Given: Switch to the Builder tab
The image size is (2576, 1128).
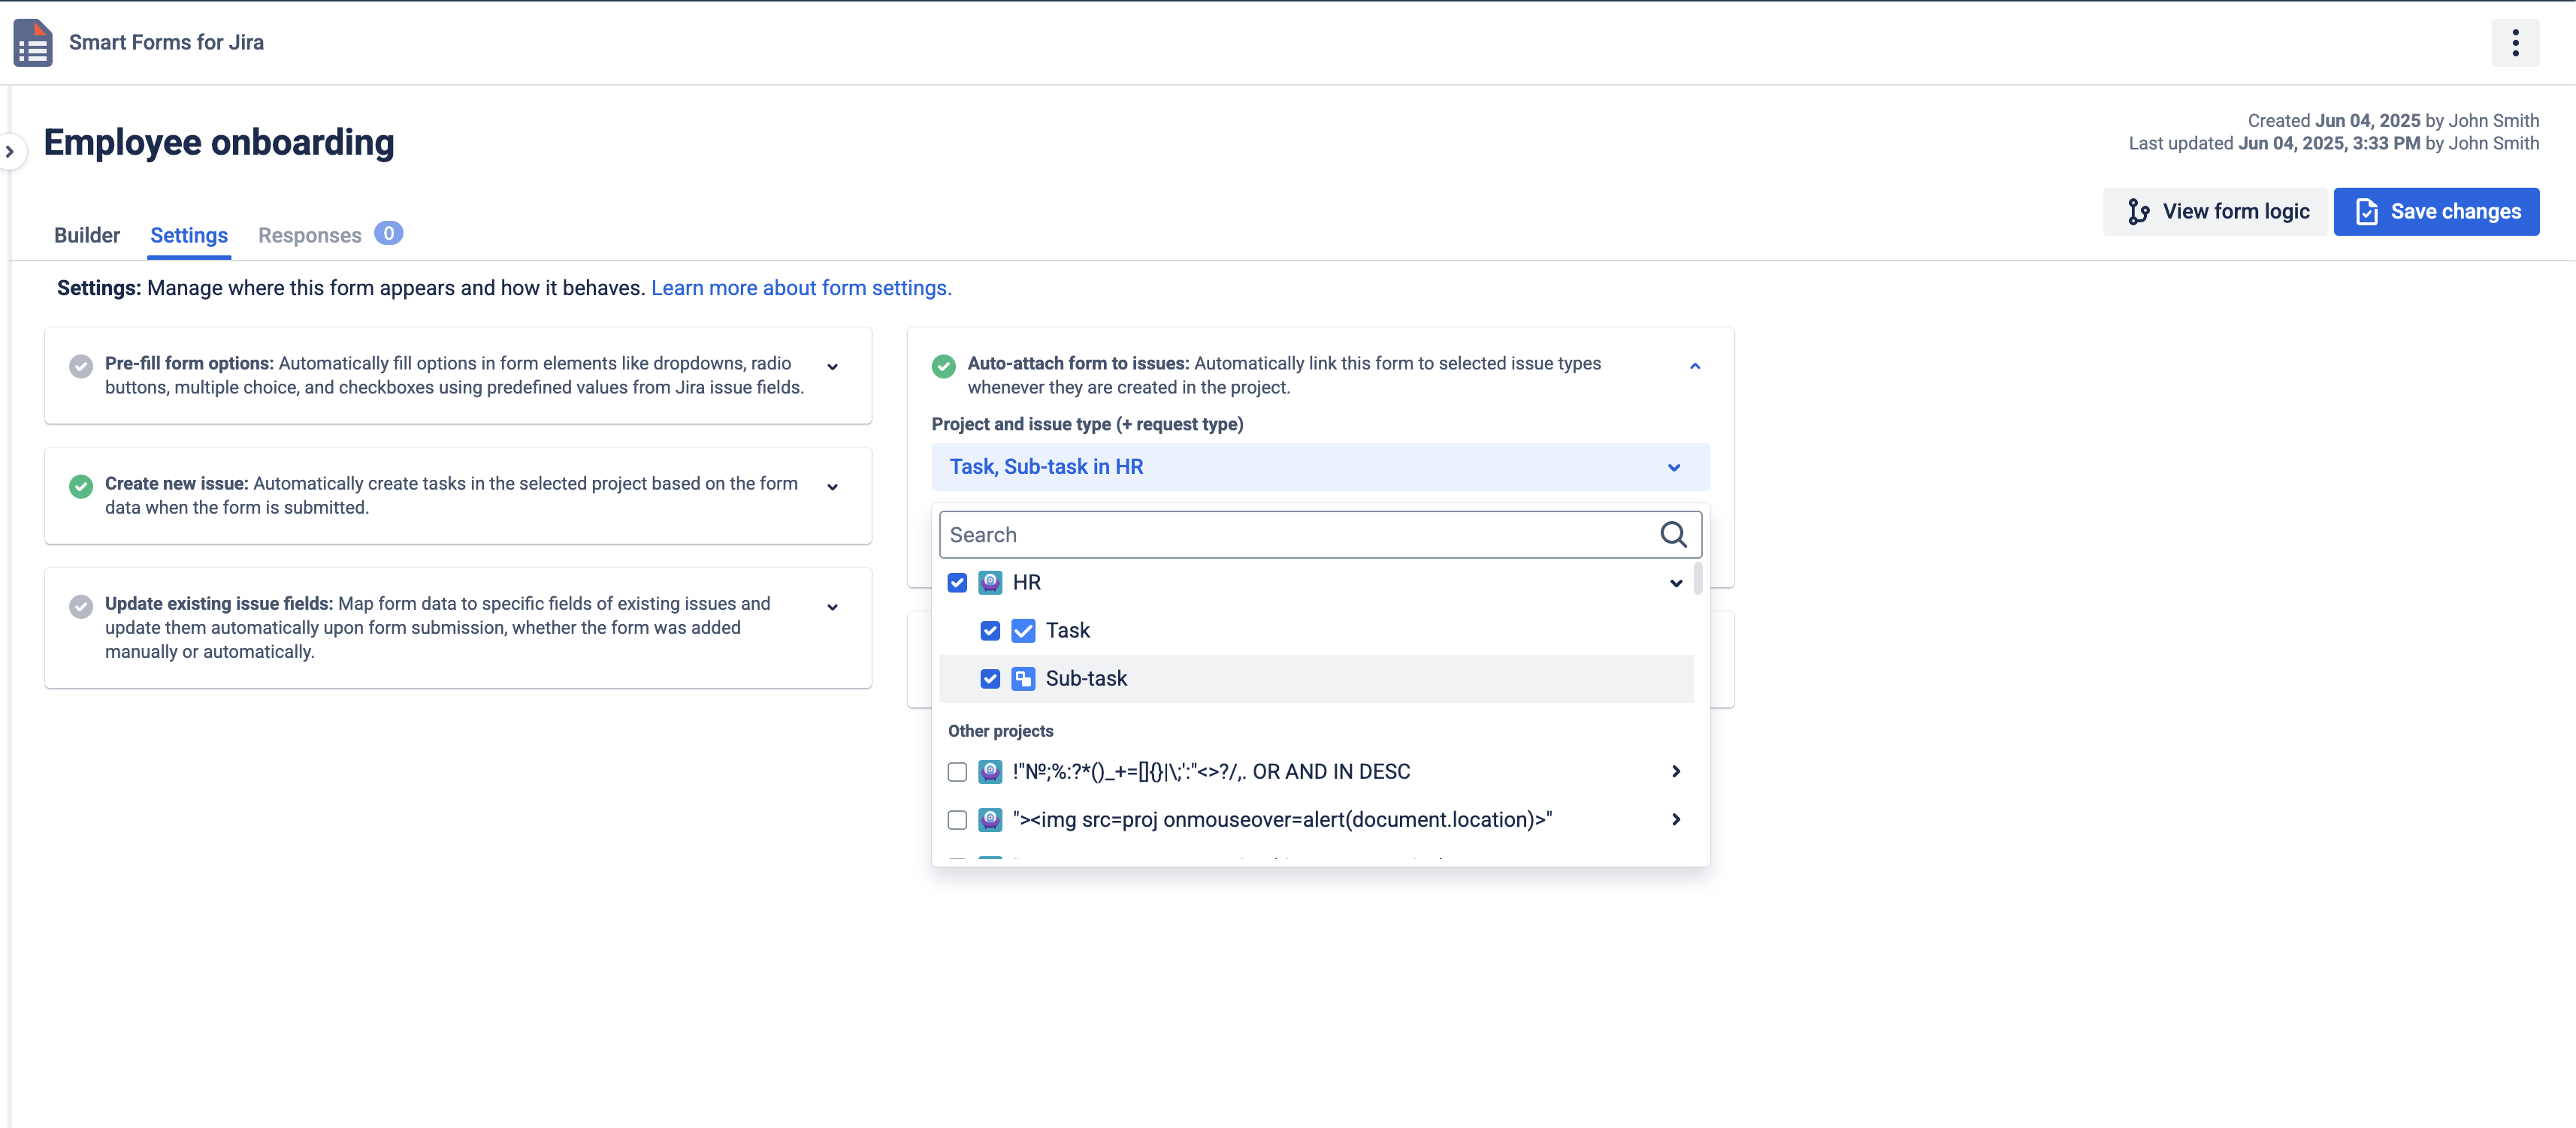Looking at the screenshot, I should click(87, 235).
